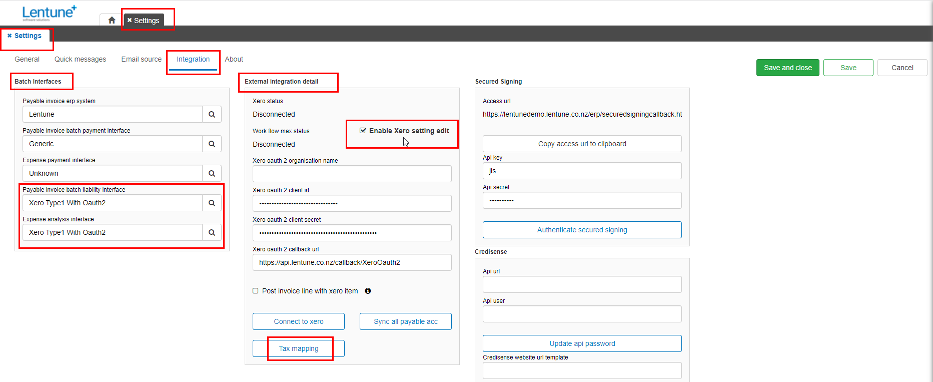The width and height of the screenshot is (933, 382).
Task: Click search icon for Expense payment interface
Action: pyautogui.click(x=212, y=173)
